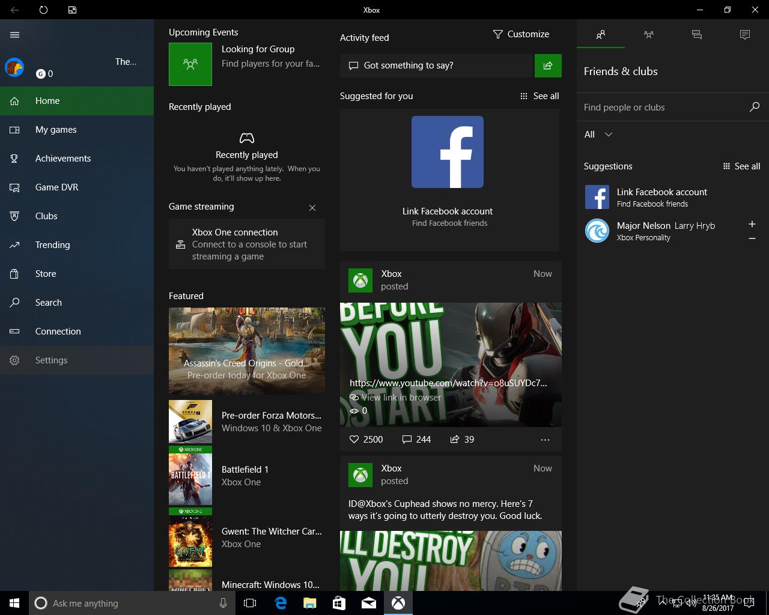Open Settings in sidebar
Viewport: 769px width, 615px height.
coord(77,360)
